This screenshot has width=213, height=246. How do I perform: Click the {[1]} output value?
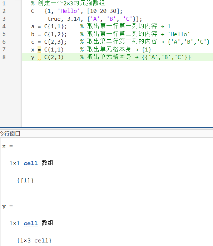point(25,181)
